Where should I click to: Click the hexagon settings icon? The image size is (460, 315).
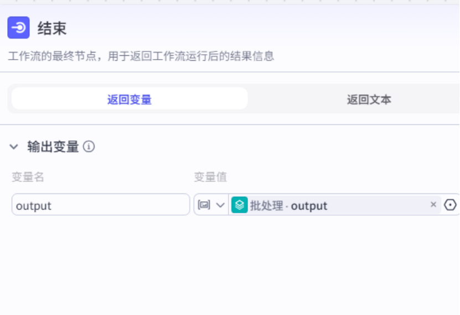click(450, 204)
